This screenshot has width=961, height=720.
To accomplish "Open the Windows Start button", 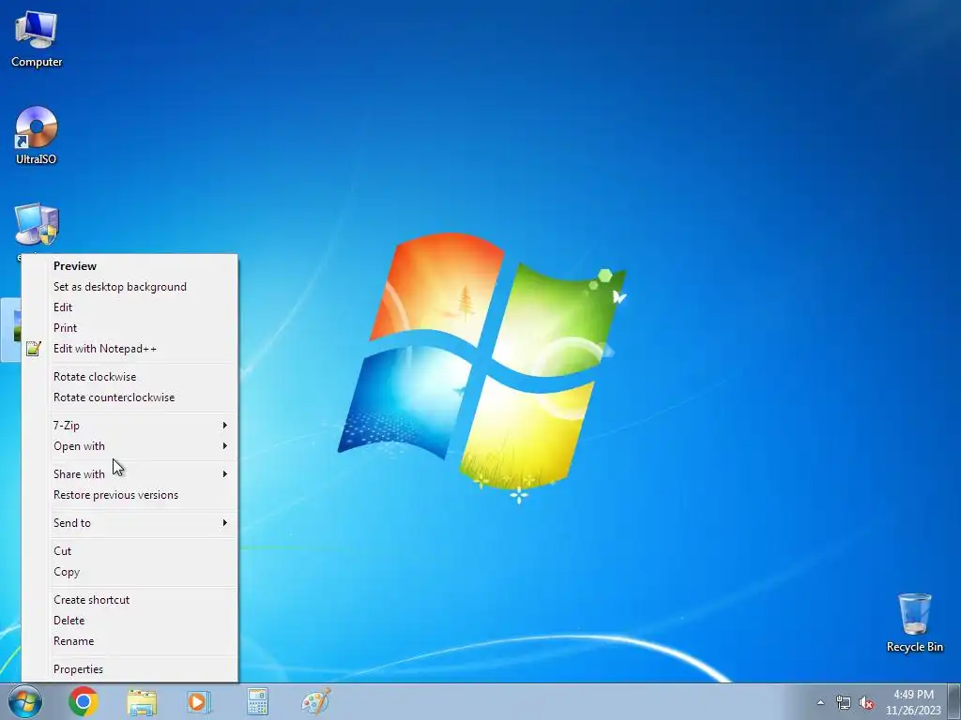I will (x=25, y=701).
